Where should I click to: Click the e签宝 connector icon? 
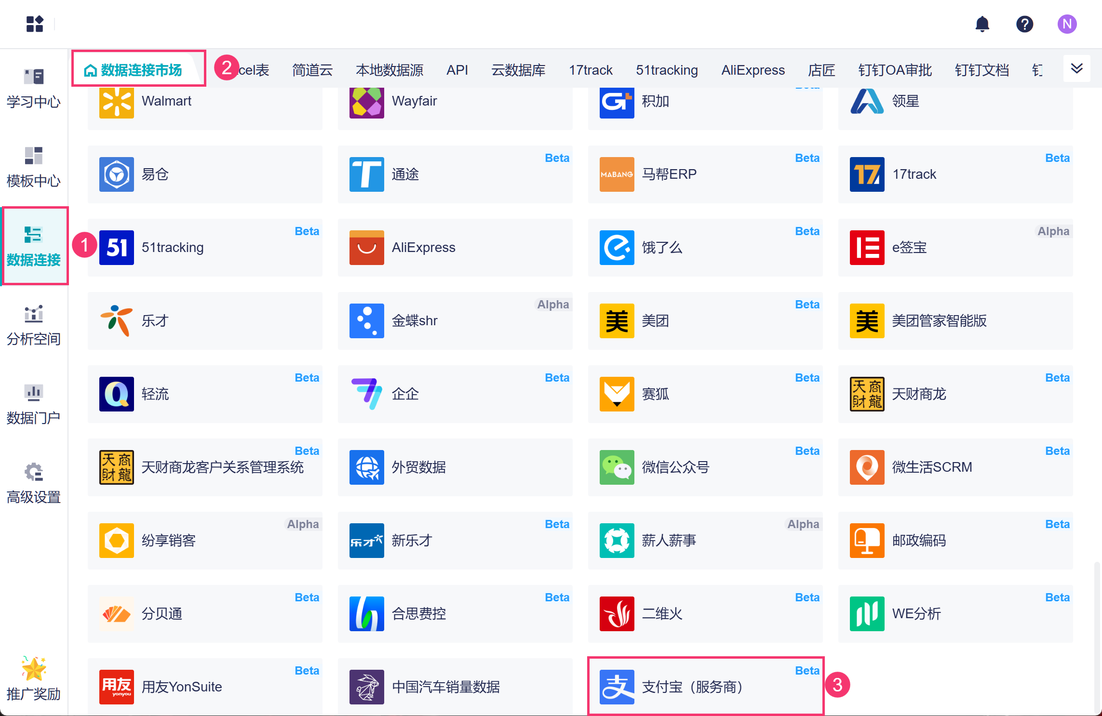pos(867,248)
